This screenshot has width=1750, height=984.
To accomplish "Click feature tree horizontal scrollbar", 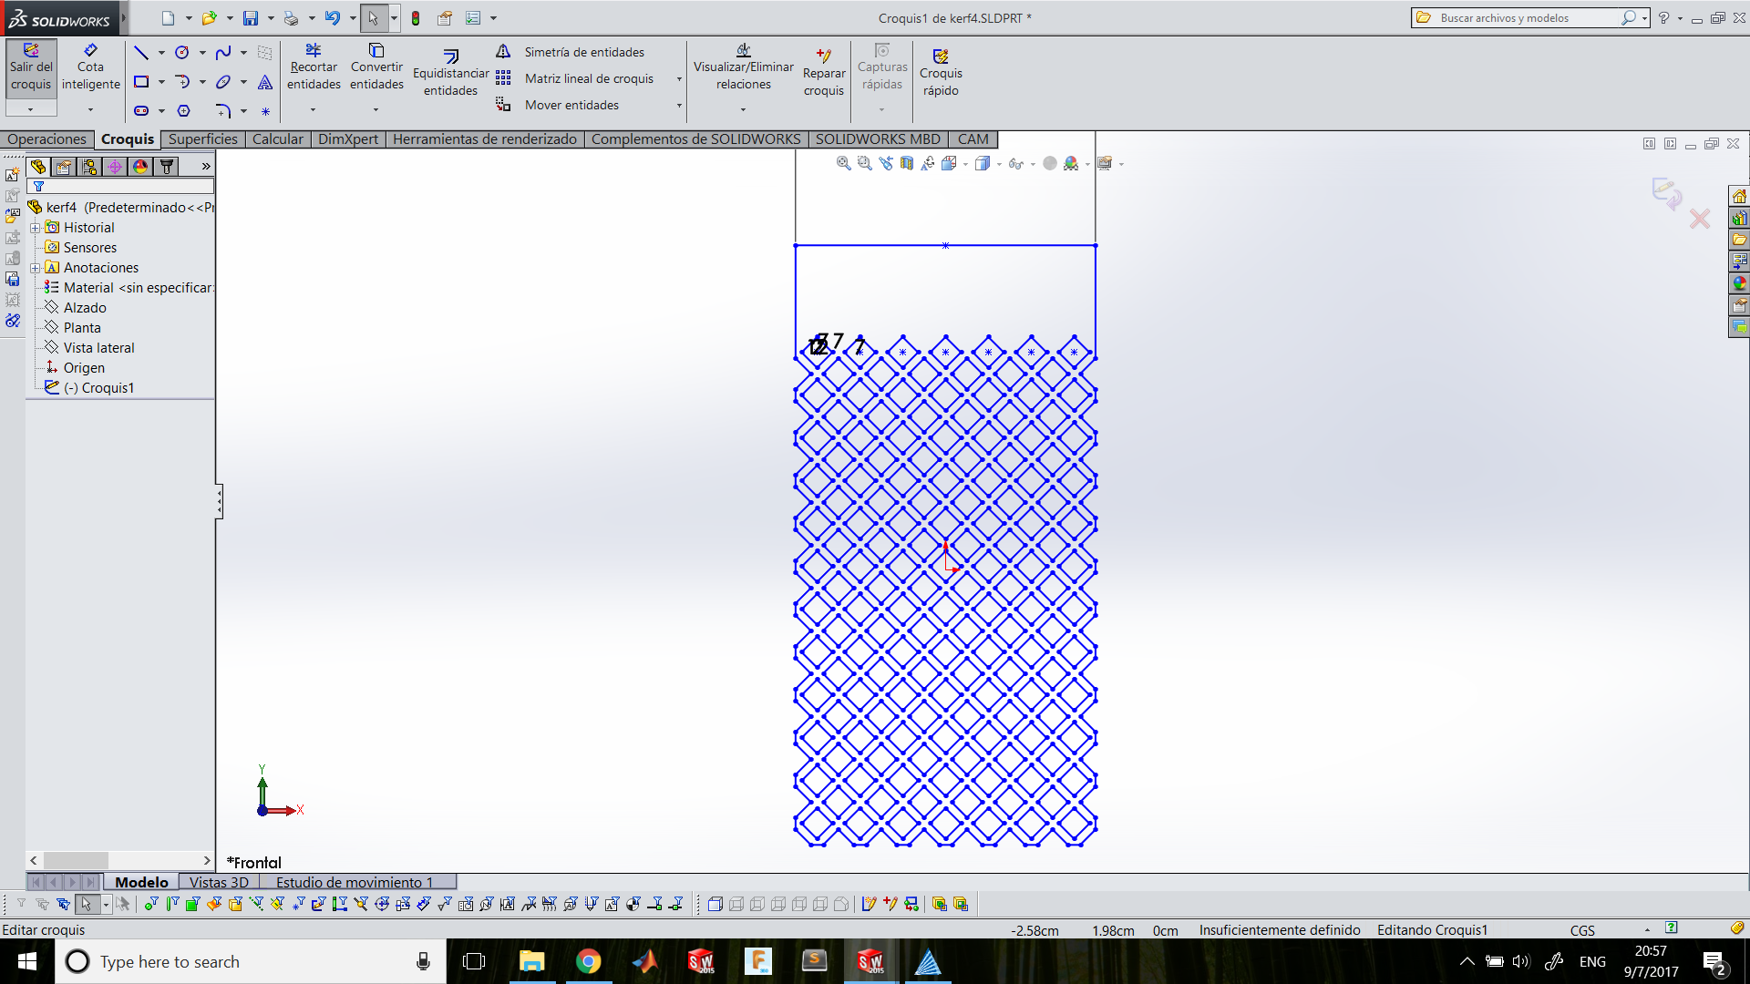I will point(120,860).
